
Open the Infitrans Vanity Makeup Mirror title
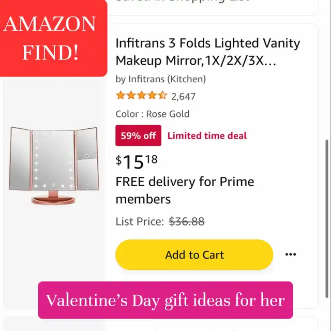click(x=208, y=52)
